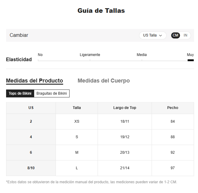Click the Media label on the elasticity scale
Viewport: 198px width, 193px height.
(142, 55)
